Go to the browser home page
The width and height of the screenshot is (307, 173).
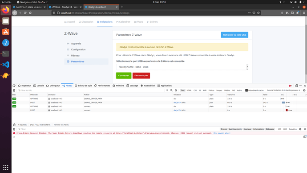coord(30,13)
